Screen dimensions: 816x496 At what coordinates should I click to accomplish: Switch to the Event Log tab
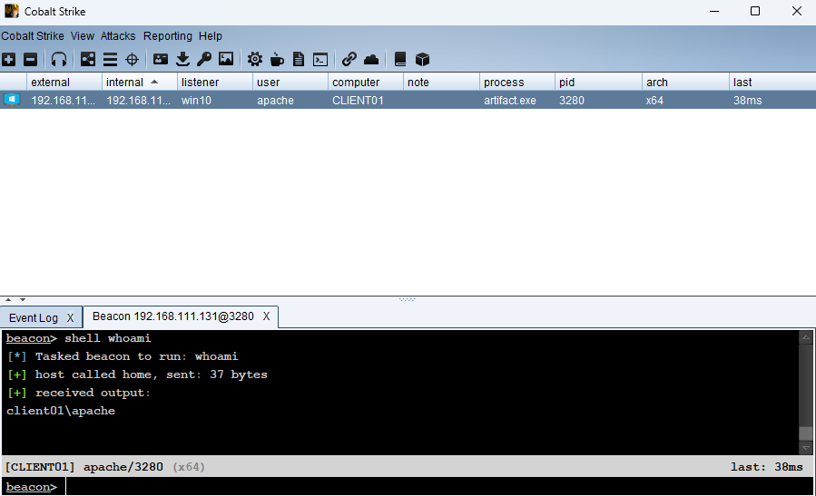pos(34,317)
